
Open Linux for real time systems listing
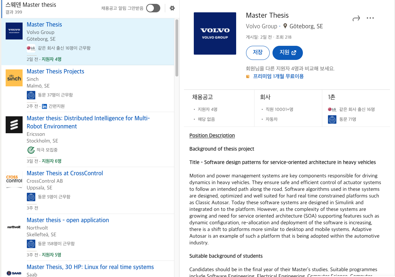click(90, 267)
